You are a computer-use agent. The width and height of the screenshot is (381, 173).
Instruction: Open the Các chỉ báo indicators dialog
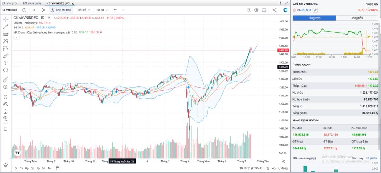tap(60, 10)
